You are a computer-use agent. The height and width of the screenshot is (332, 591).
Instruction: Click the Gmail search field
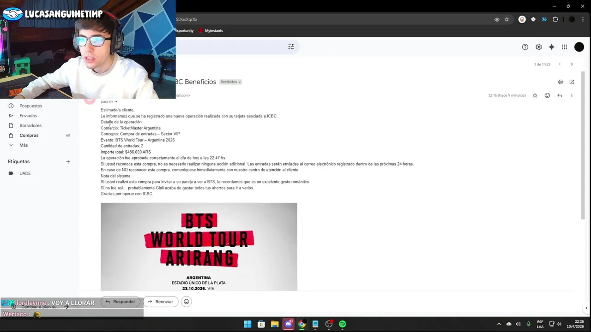pyautogui.click(x=231, y=47)
